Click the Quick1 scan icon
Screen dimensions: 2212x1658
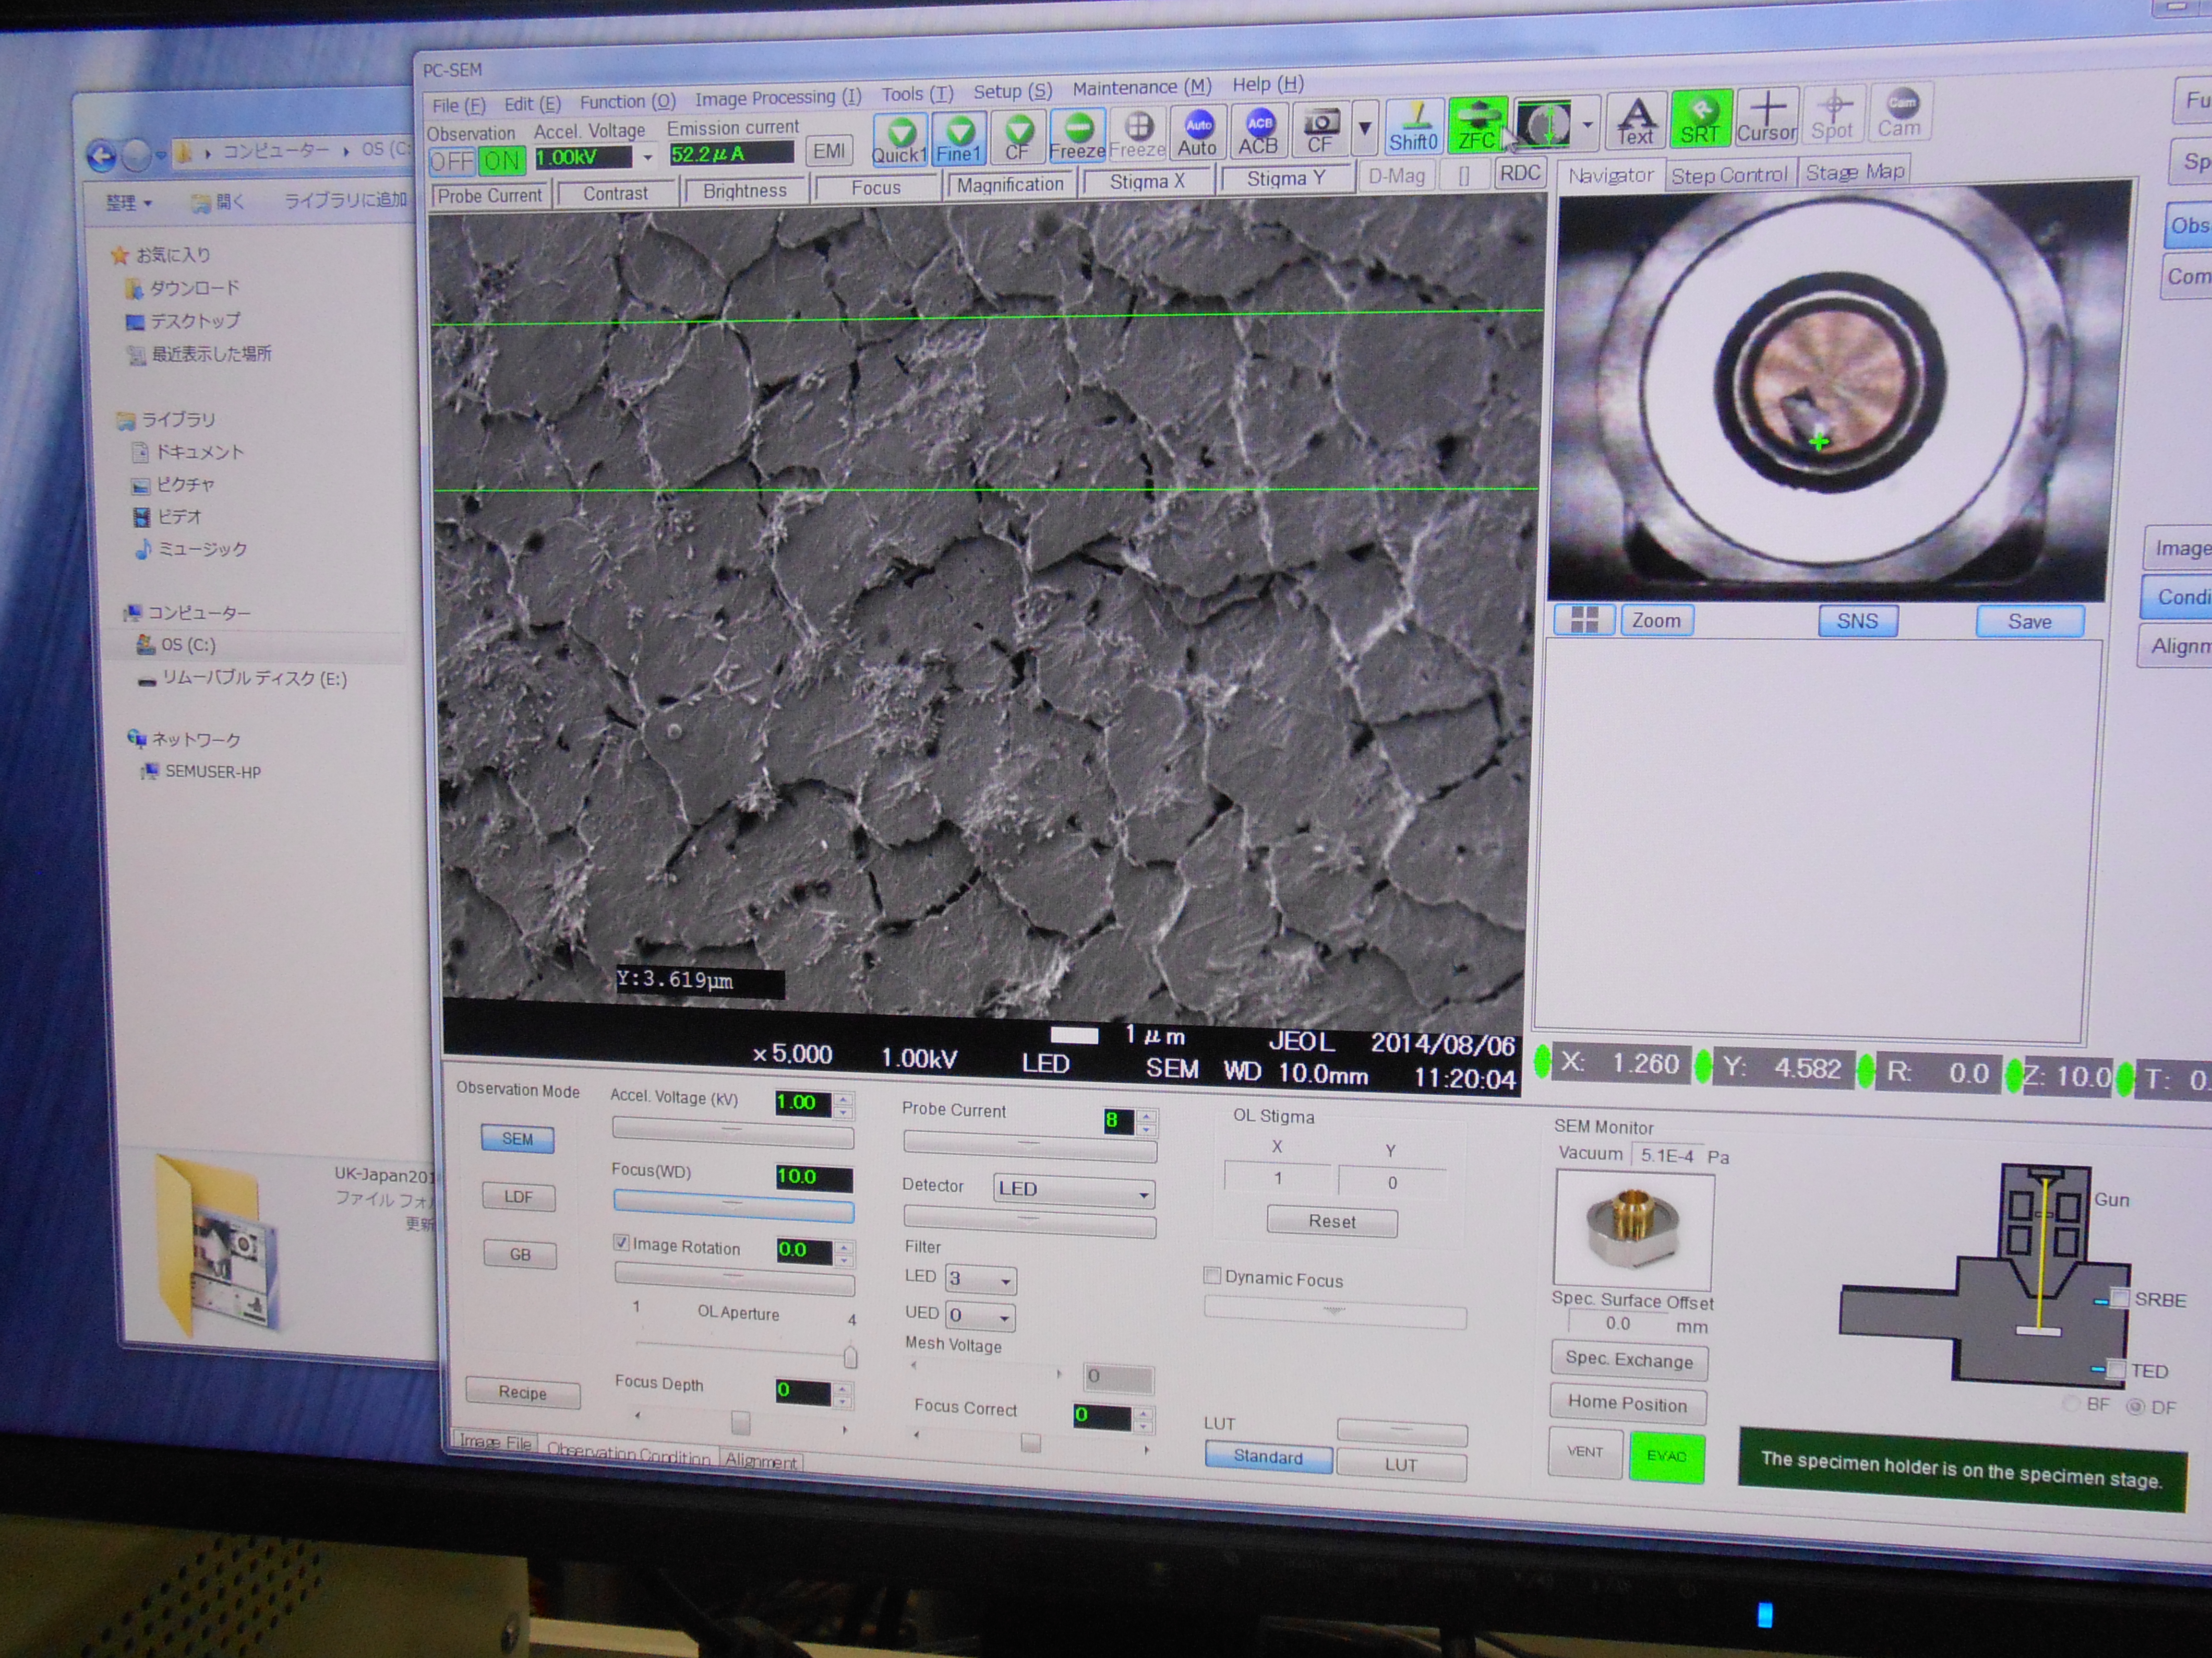[900, 140]
